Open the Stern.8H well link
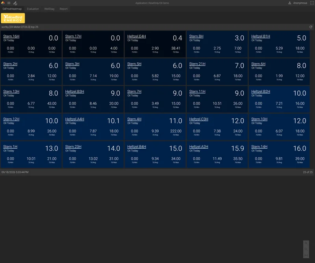 point(196,36)
